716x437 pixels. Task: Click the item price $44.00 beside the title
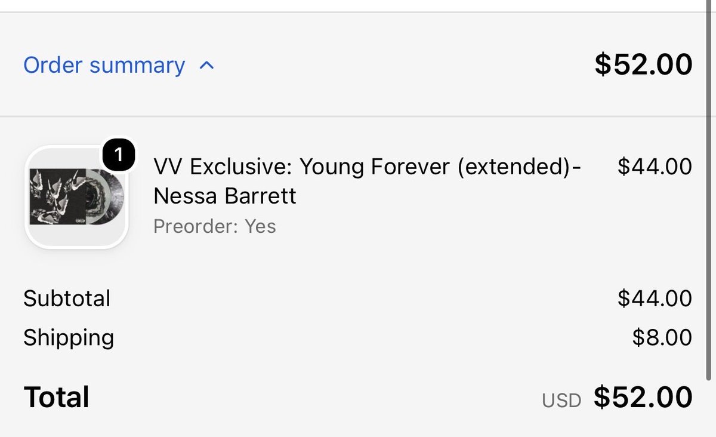(655, 167)
